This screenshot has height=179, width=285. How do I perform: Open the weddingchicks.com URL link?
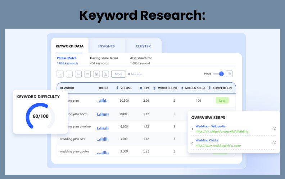(218, 145)
